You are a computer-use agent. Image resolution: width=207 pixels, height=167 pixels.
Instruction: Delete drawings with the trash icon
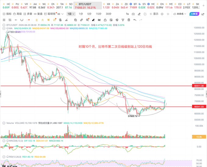pyautogui.click(x=129, y=20)
